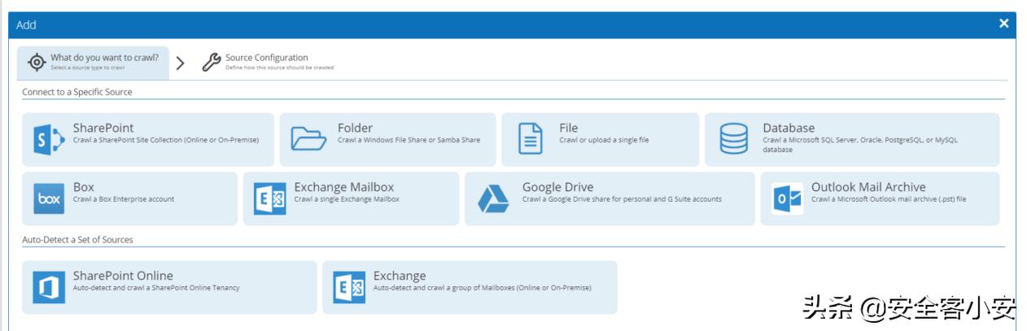
Task: Click the chevron between wizard steps
Action: pyautogui.click(x=181, y=63)
